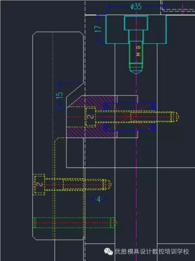Select the vertical dimension text 17

98,29
